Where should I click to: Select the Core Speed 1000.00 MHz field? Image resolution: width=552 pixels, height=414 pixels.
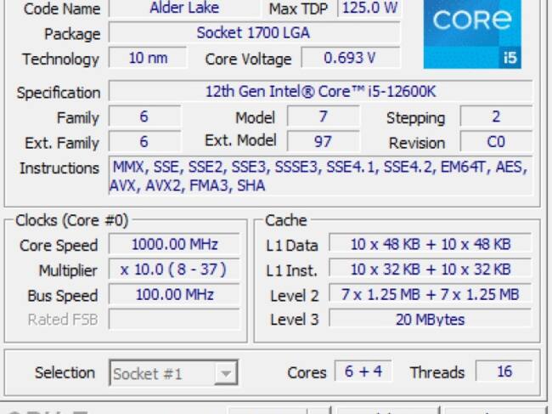(174, 245)
